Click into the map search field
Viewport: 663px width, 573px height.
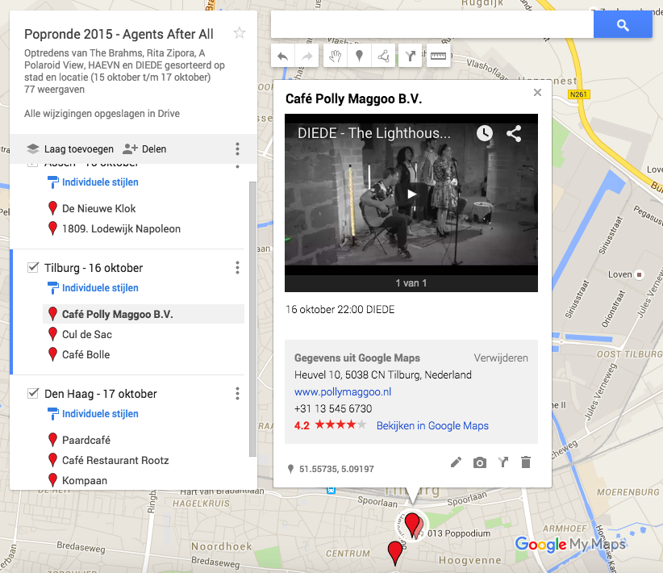[432, 24]
